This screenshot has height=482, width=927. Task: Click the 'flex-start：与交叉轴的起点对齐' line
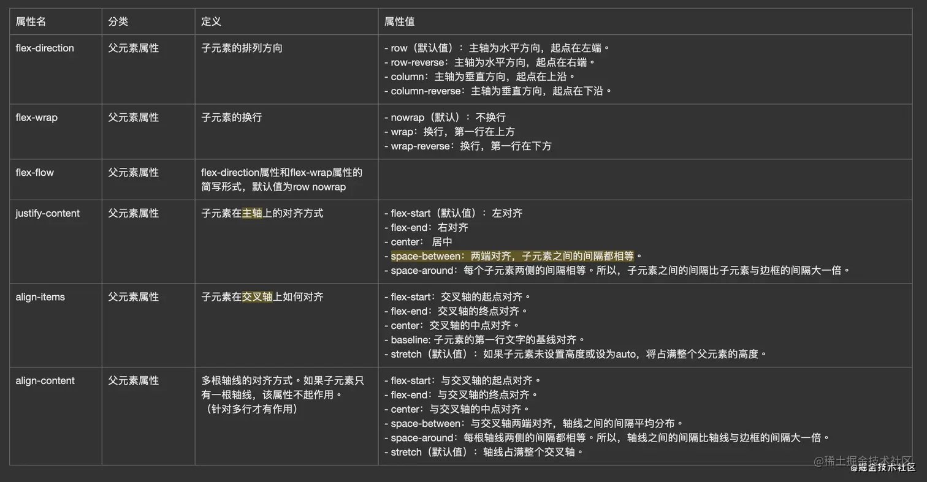click(462, 380)
